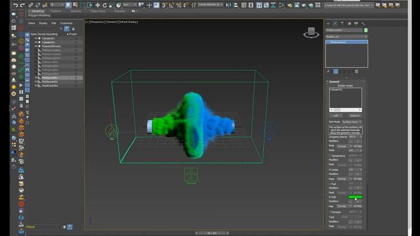Viewport: 420px width, 236px height.
Task: Click No Map button for Outgoing Velocity mask
Action: pyautogui.click(x=358, y=146)
